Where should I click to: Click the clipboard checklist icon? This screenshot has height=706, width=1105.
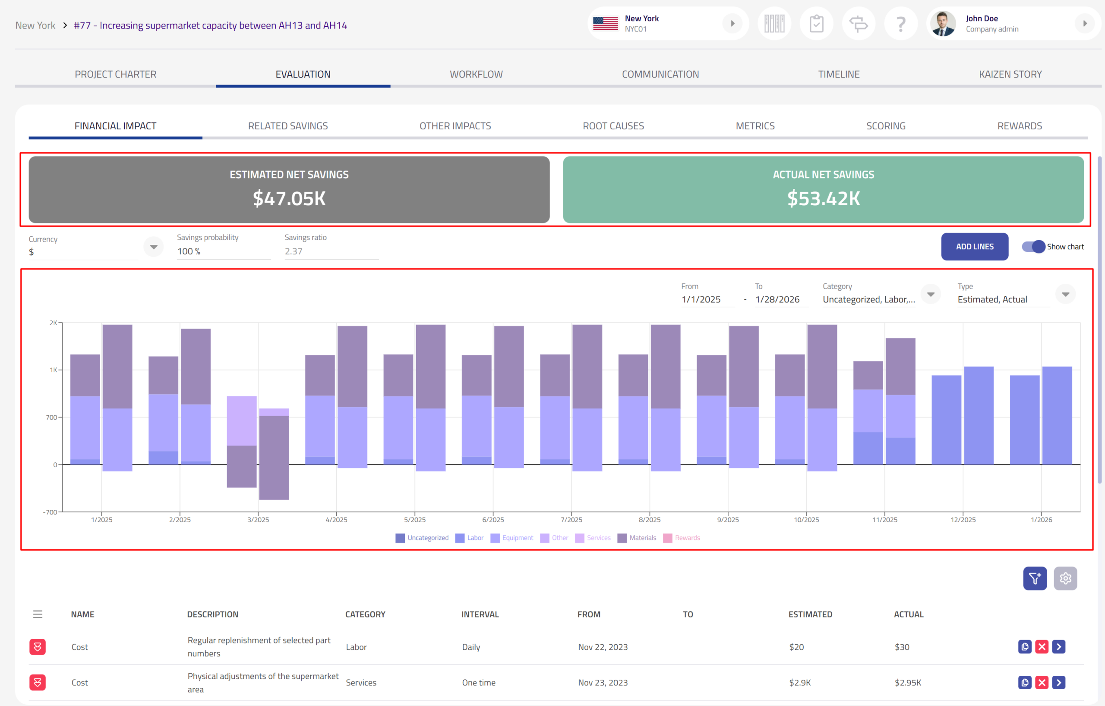coord(816,23)
